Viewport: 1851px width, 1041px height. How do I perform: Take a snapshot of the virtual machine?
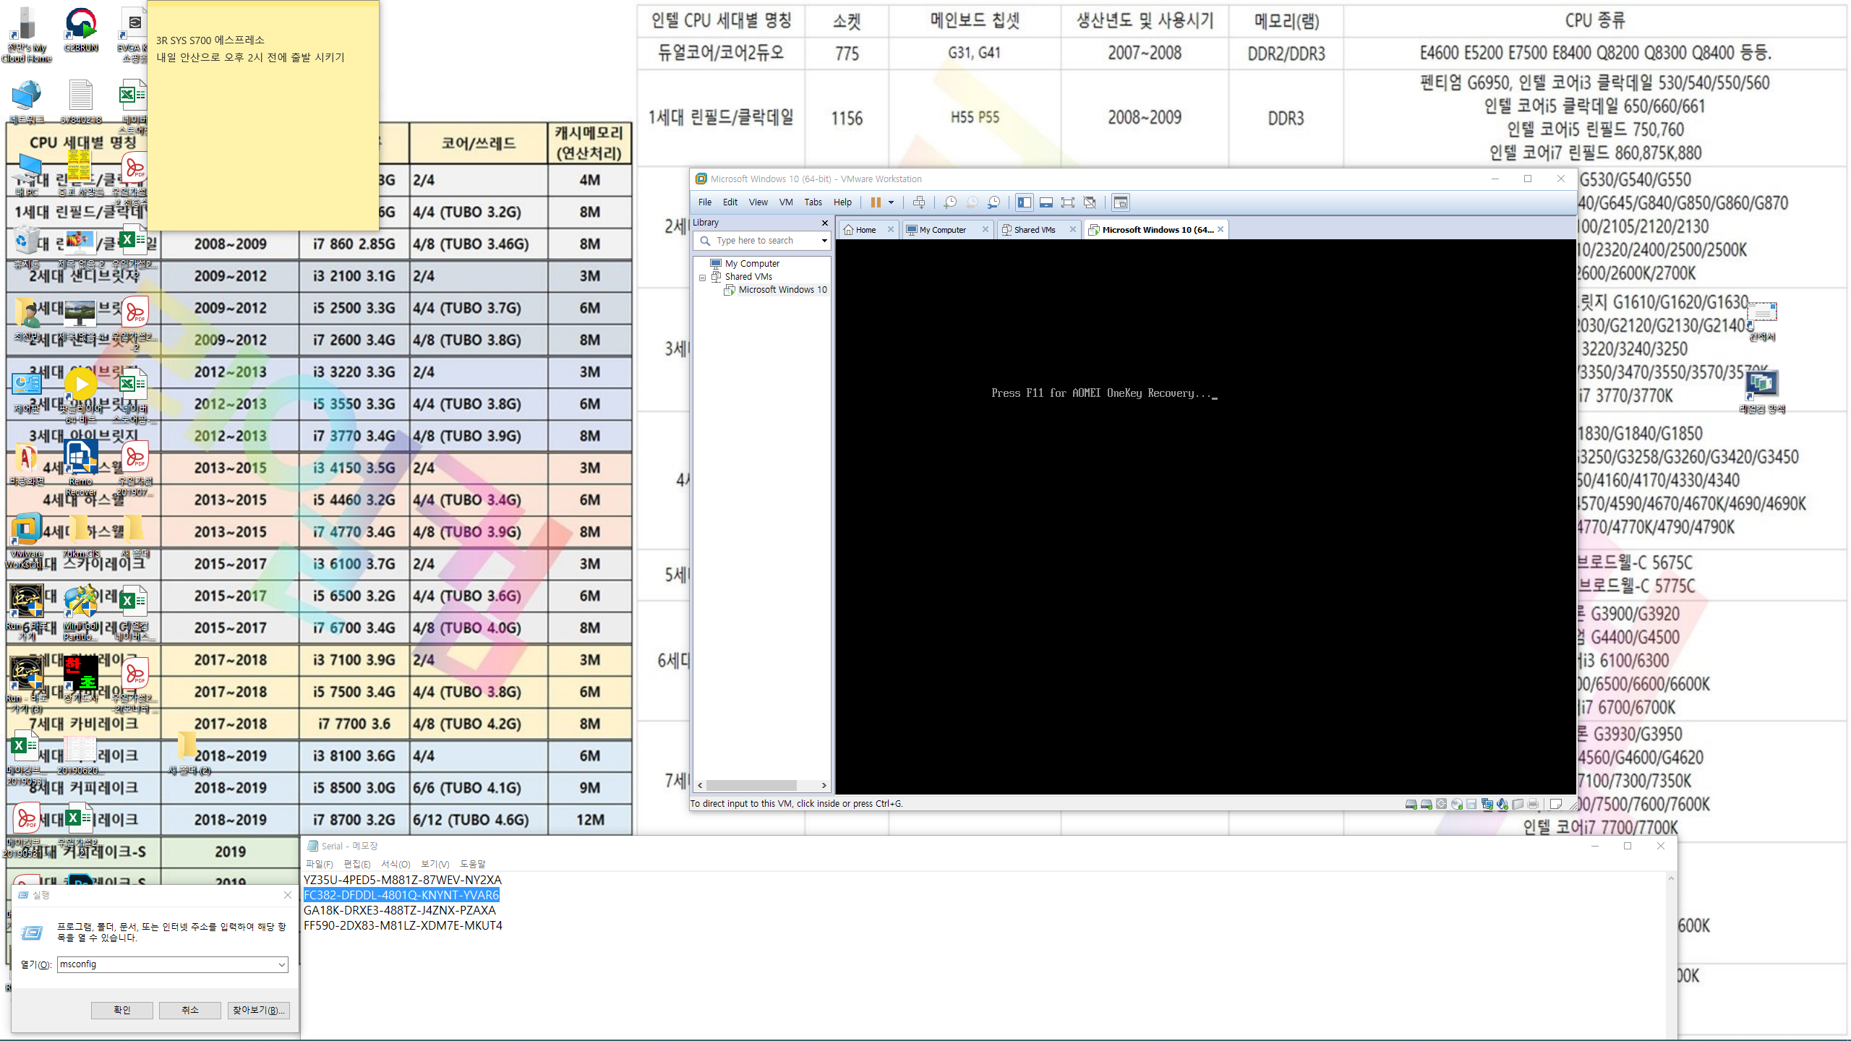pos(950,202)
